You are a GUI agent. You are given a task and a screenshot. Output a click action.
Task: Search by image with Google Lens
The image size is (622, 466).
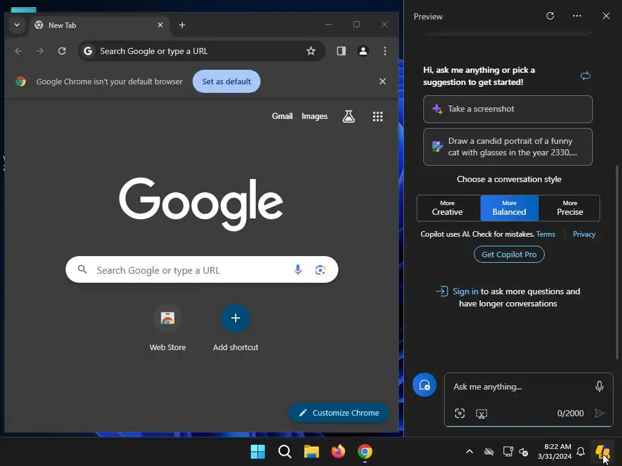(320, 270)
